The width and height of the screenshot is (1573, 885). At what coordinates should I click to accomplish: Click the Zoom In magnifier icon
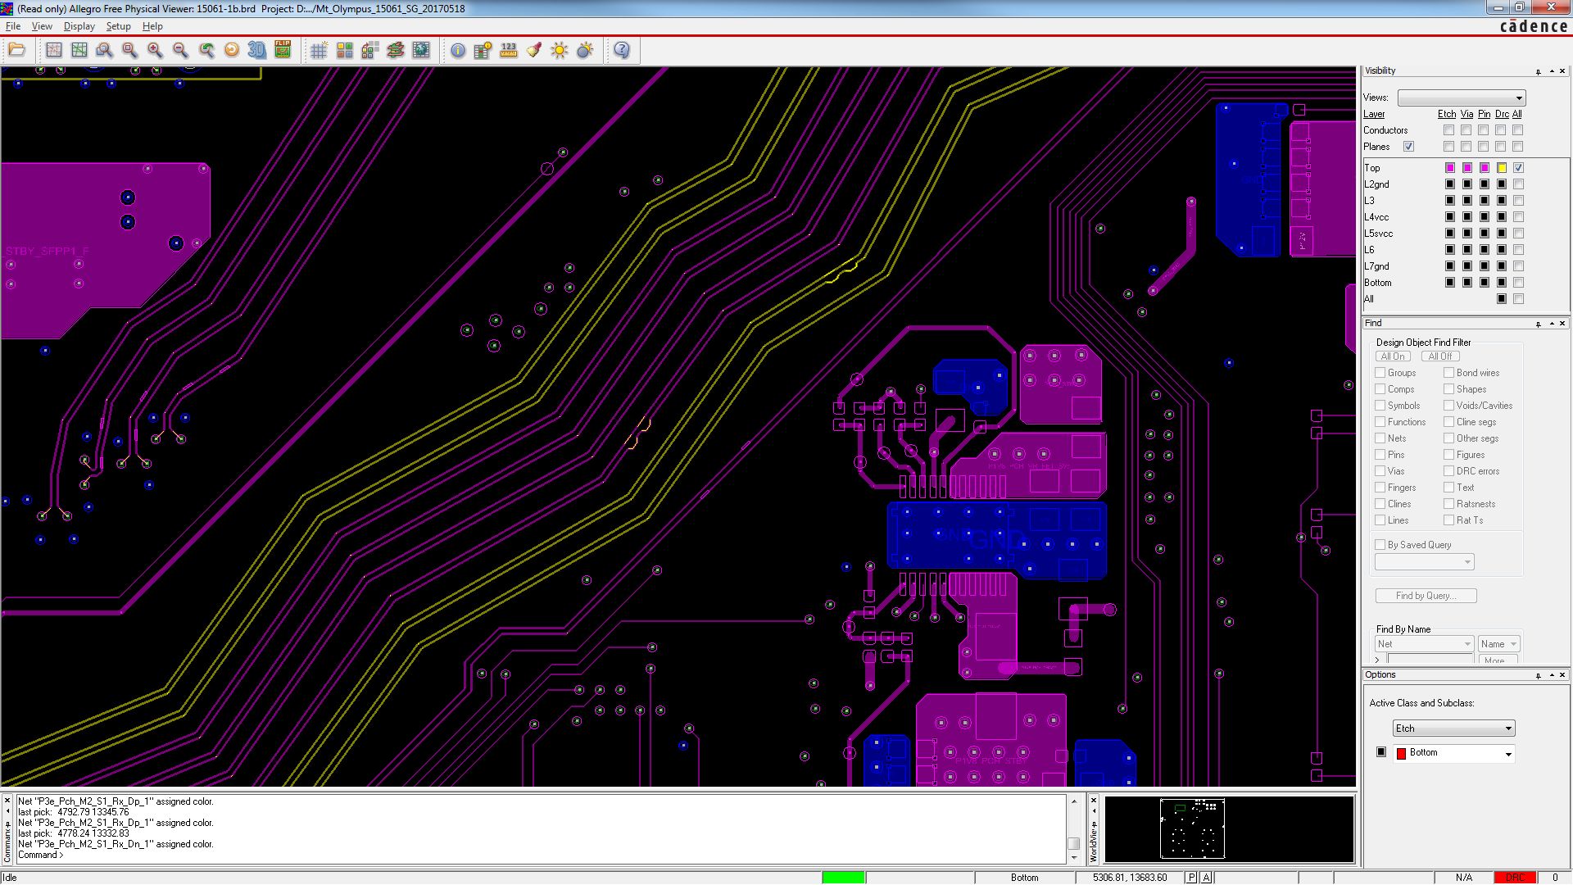[155, 51]
